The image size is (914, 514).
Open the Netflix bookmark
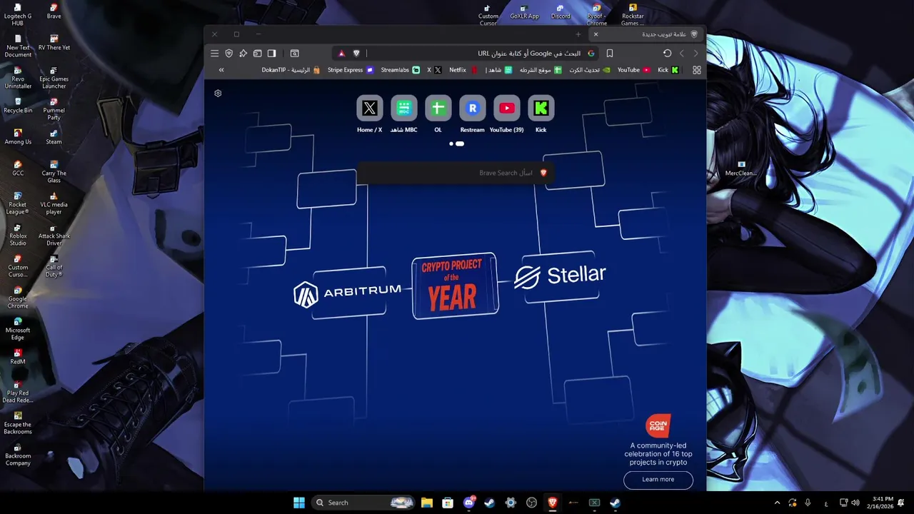[x=463, y=70]
